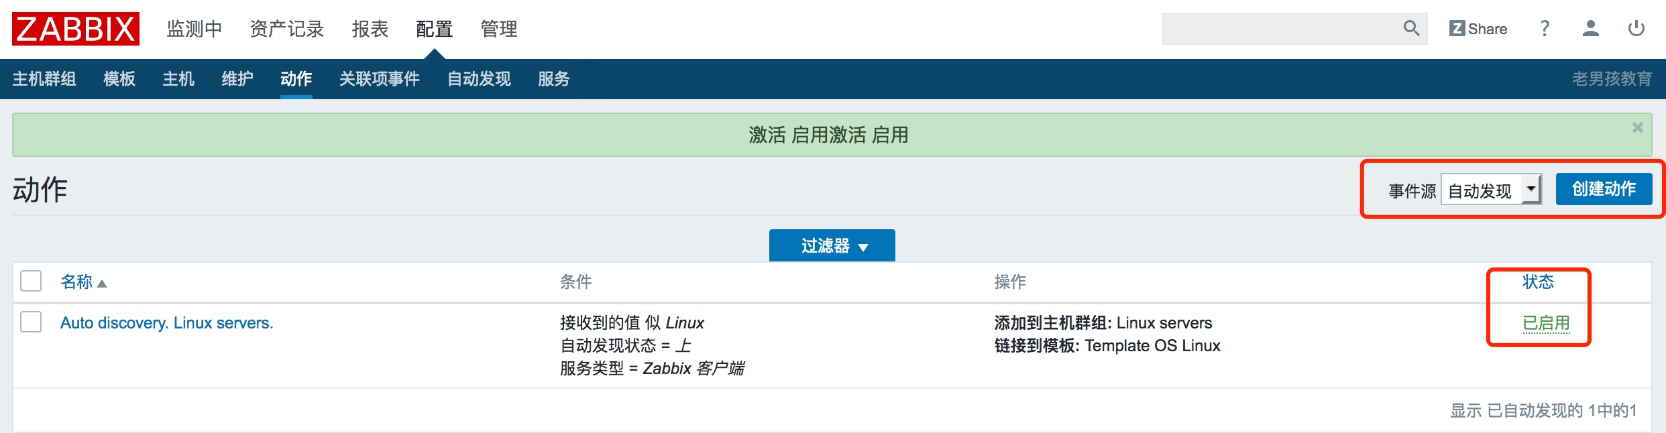Open the 事件源 dropdown
Screen dimensions: 1666x433
point(1491,190)
